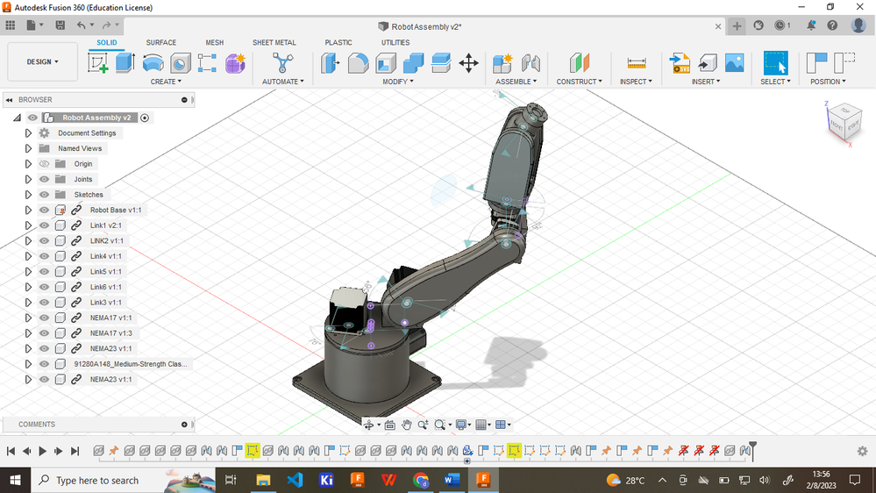Open Google Chrome from the taskbar

pos(420,480)
